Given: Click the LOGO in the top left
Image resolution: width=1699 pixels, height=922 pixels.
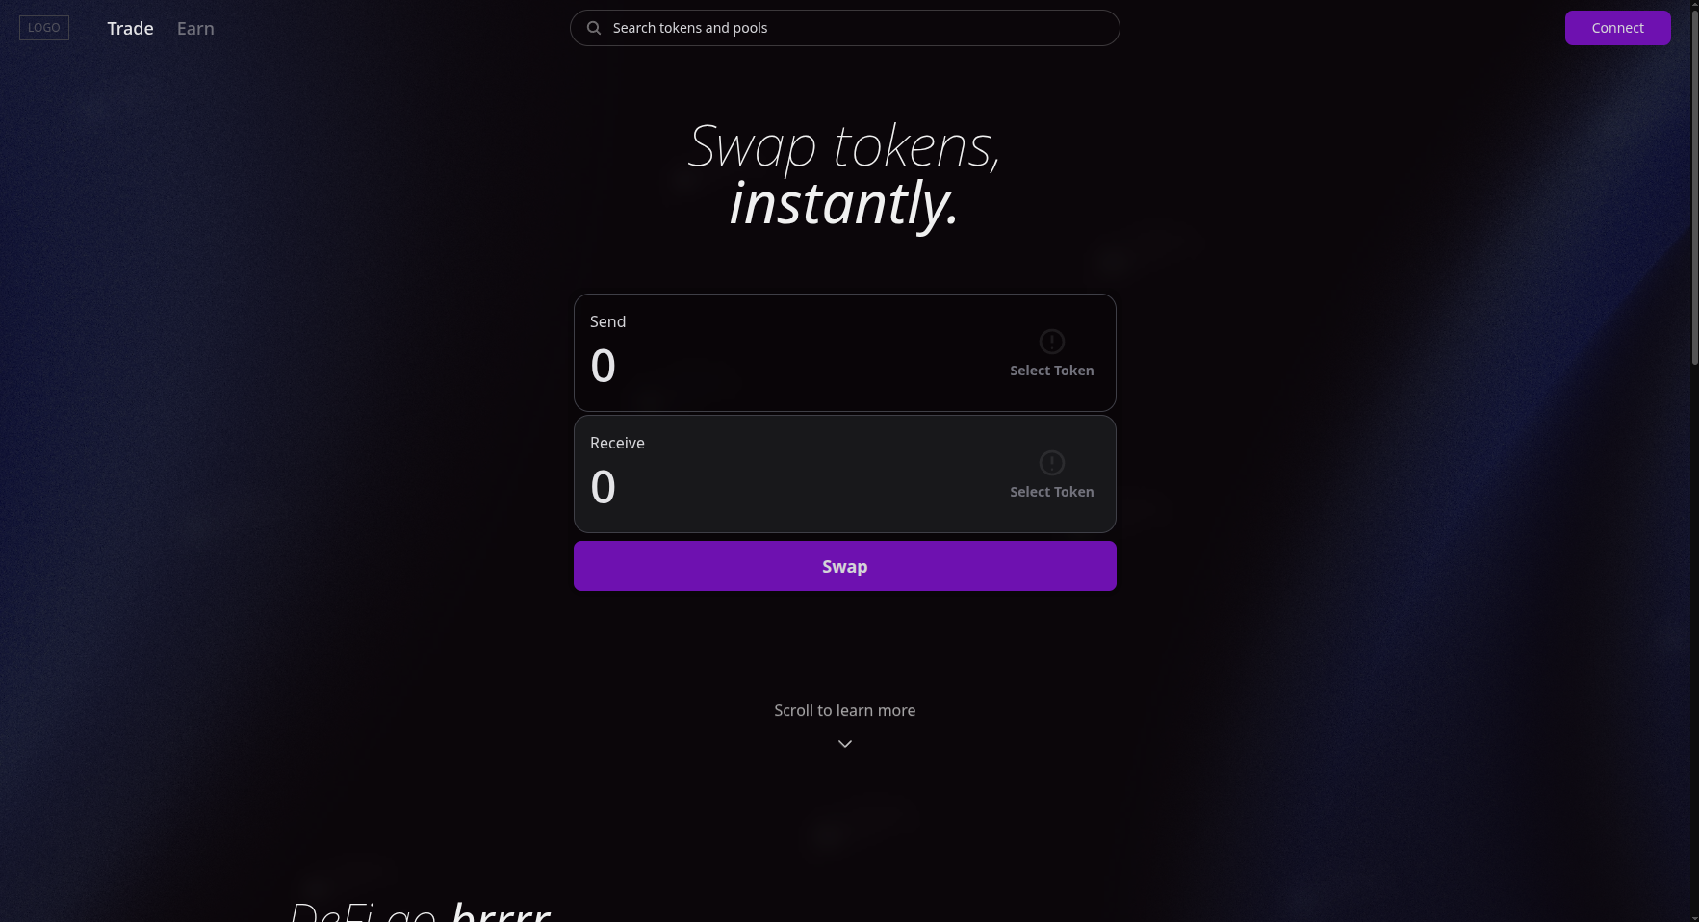Looking at the screenshot, I should [x=43, y=28].
